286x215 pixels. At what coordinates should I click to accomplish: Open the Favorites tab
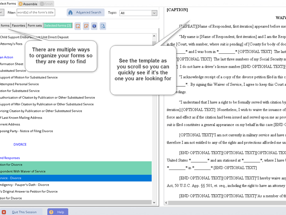(x=19, y=25)
